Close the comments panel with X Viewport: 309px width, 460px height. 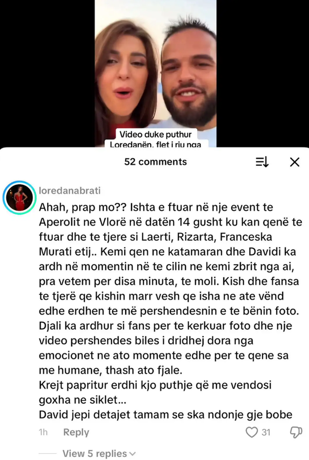[x=295, y=162]
